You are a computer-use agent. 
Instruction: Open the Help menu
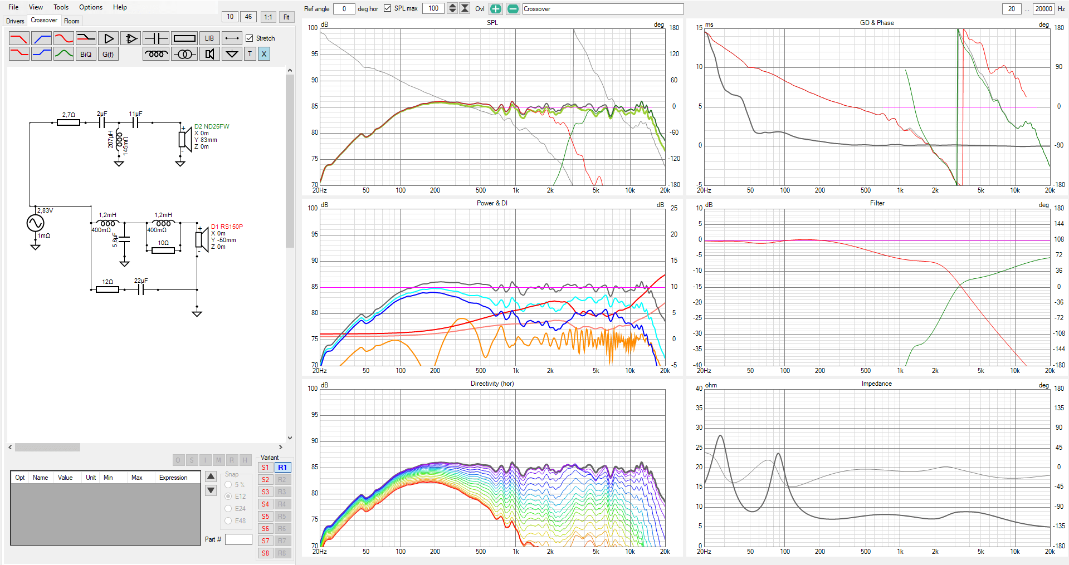(120, 7)
